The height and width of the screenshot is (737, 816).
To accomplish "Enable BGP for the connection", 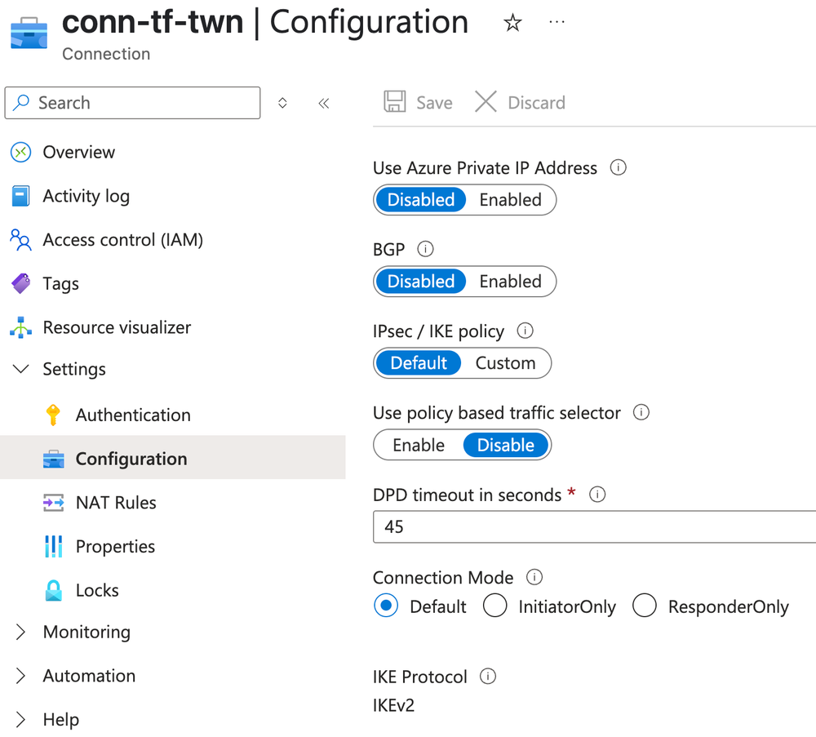I will coord(510,281).
